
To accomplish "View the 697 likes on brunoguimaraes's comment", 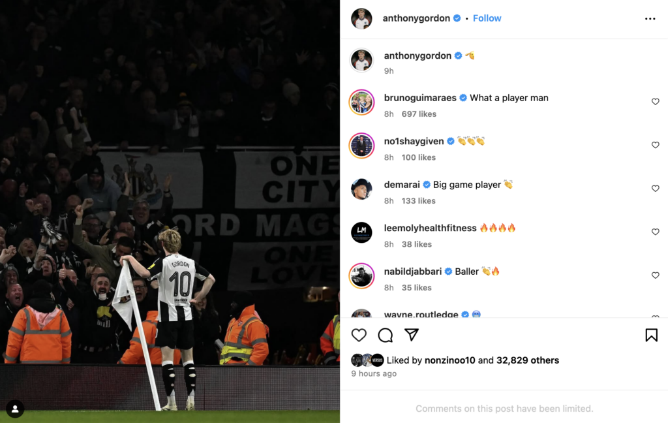I will 419,114.
